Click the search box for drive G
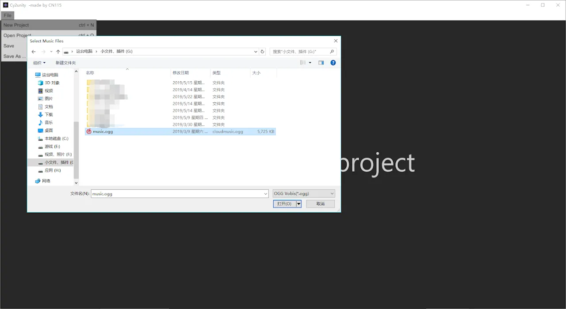Image resolution: width=566 pixels, height=309 pixels. (x=300, y=52)
